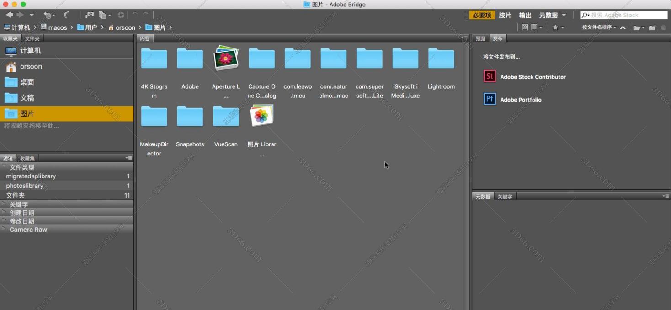Viewport: 671px width, 310px height.
Task: Toggle the photoslibrary file type filter
Action: [25, 186]
